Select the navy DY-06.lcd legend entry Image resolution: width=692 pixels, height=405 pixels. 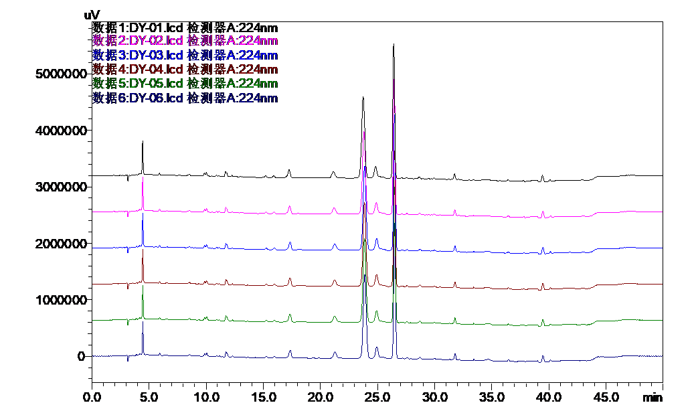point(185,98)
